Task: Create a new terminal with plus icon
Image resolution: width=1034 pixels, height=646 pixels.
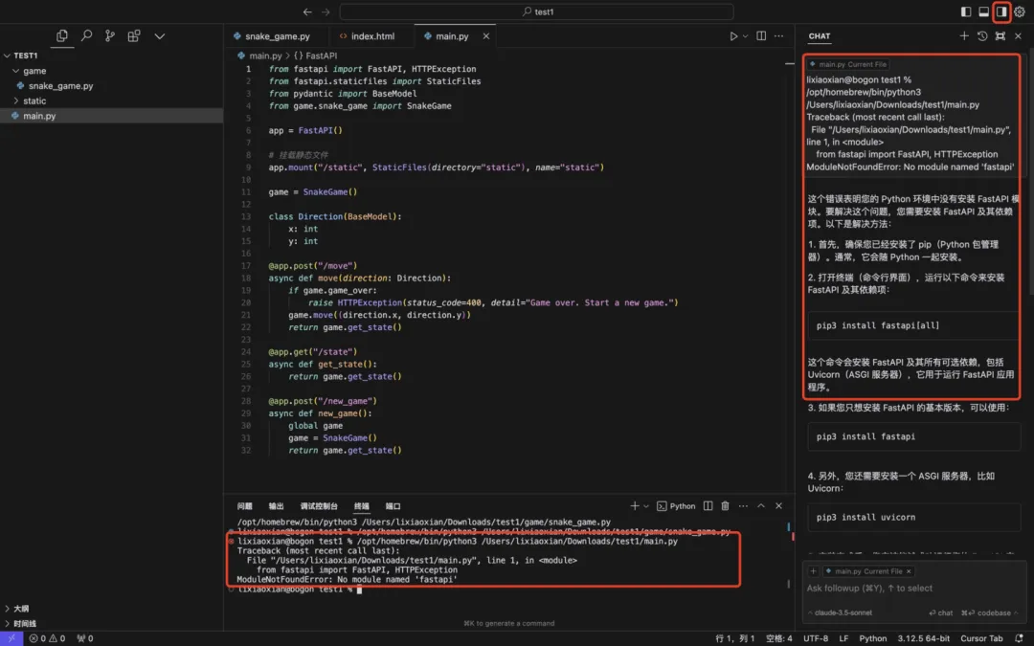Action: [635, 506]
